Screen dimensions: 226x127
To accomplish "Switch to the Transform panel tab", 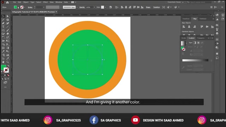I will click(186, 19).
